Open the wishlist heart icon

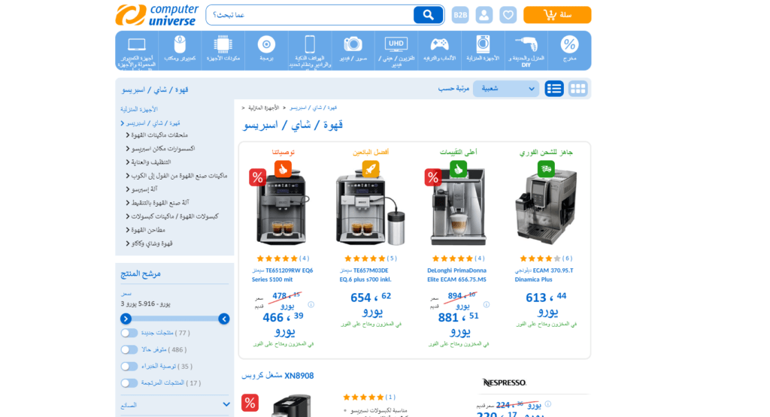pyautogui.click(x=508, y=15)
